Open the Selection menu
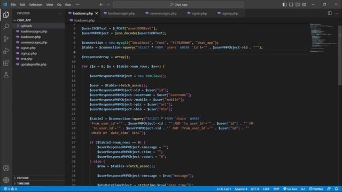The height and width of the screenshot is (192, 342). 36,5
